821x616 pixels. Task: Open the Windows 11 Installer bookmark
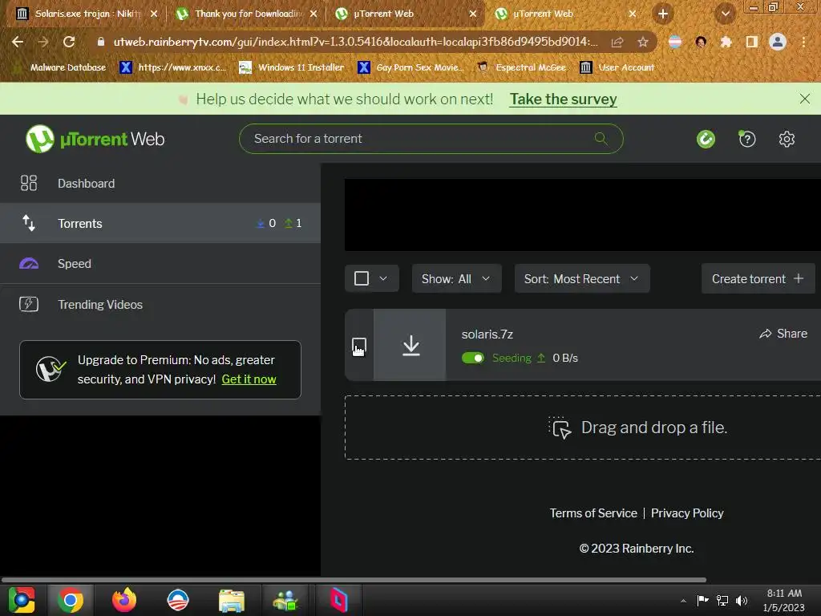291,67
